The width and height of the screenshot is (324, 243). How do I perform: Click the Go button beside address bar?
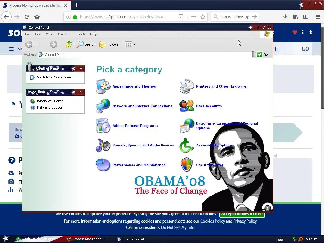[262, 54]
